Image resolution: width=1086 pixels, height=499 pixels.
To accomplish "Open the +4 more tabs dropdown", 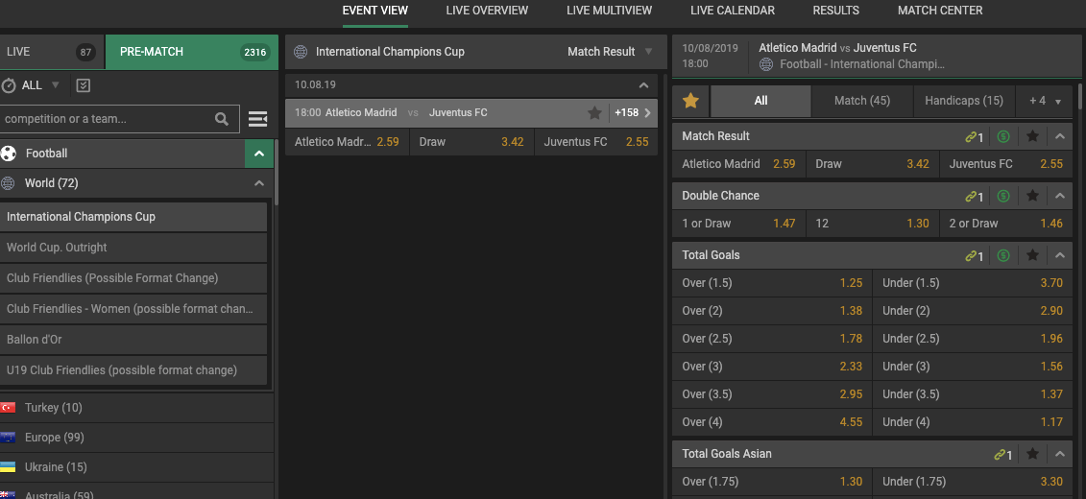I will click(x=1045, y=101).
